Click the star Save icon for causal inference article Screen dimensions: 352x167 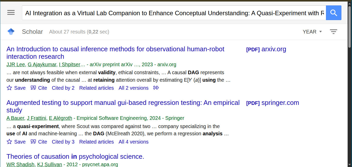[x=10, y=88]
